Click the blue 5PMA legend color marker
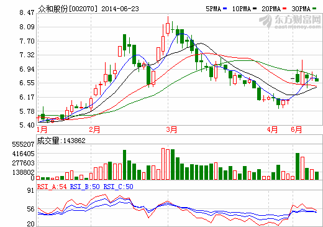Image resolution: width=323 pixels, height=227 pixels. point(225,9)
